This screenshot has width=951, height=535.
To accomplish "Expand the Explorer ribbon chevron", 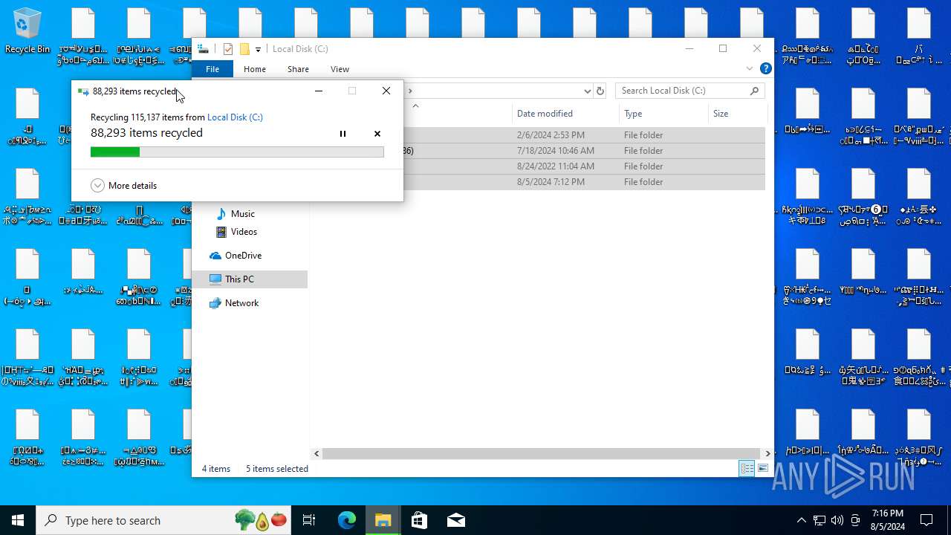I will click(749, 68).
